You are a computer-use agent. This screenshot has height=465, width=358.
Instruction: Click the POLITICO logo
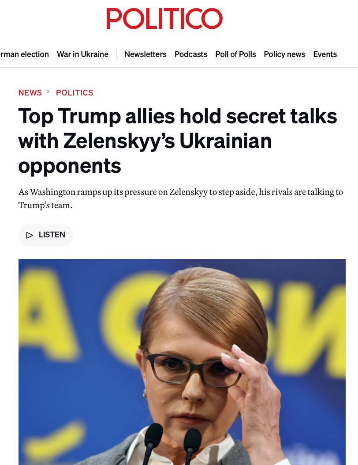click(x=164, y=19)
